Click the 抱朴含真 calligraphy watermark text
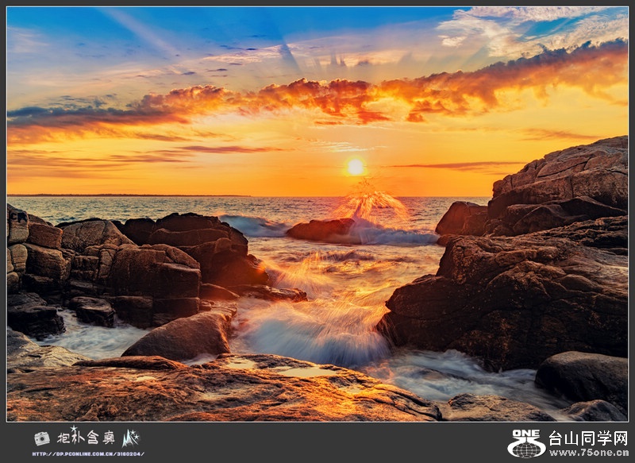This screenshot has height=463, width=635. (x=84, y=437)
